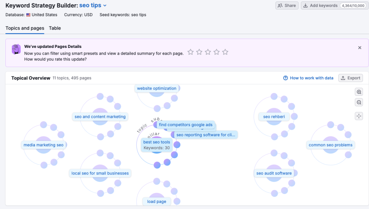The height and width of the screenshot is (209, 369).
Task: Rate the update three stars
Action: [x=208, y=52]
